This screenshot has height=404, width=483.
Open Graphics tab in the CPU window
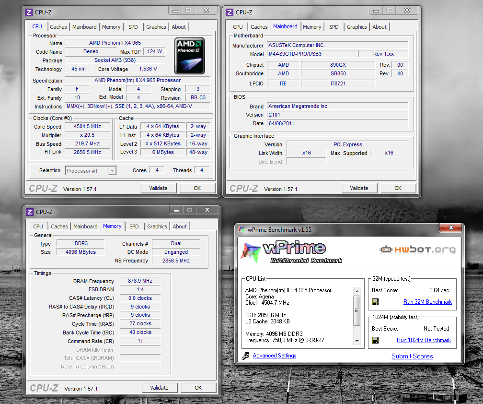click(x=156, y=27)
